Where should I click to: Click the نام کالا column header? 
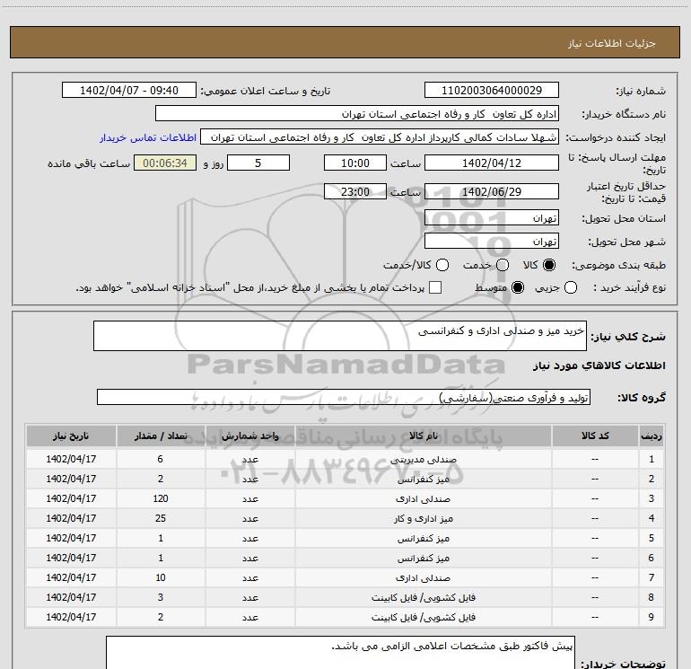click(423, 436)
